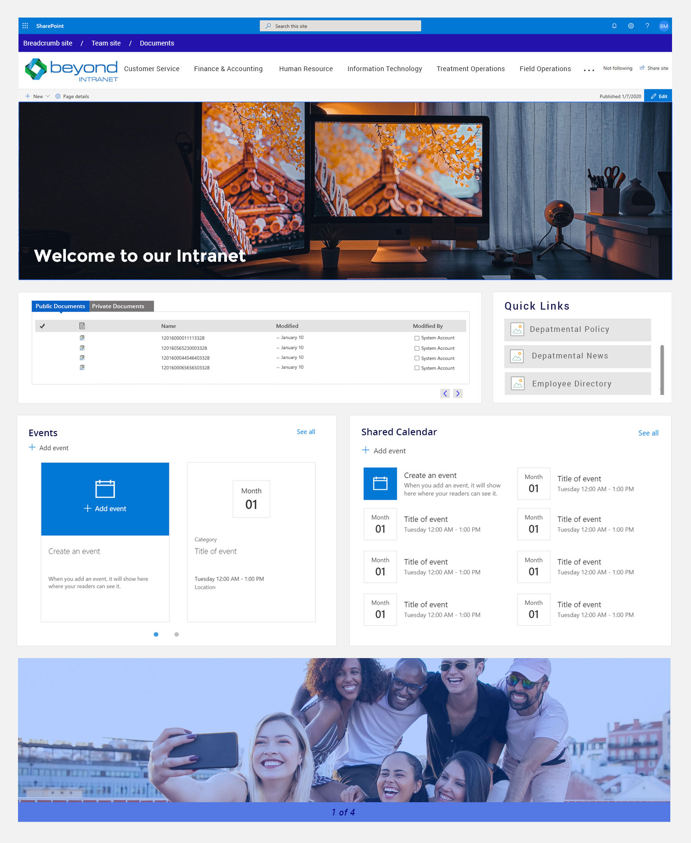Open the Welcome to our Intranet hero banner

tap(345, 191)
